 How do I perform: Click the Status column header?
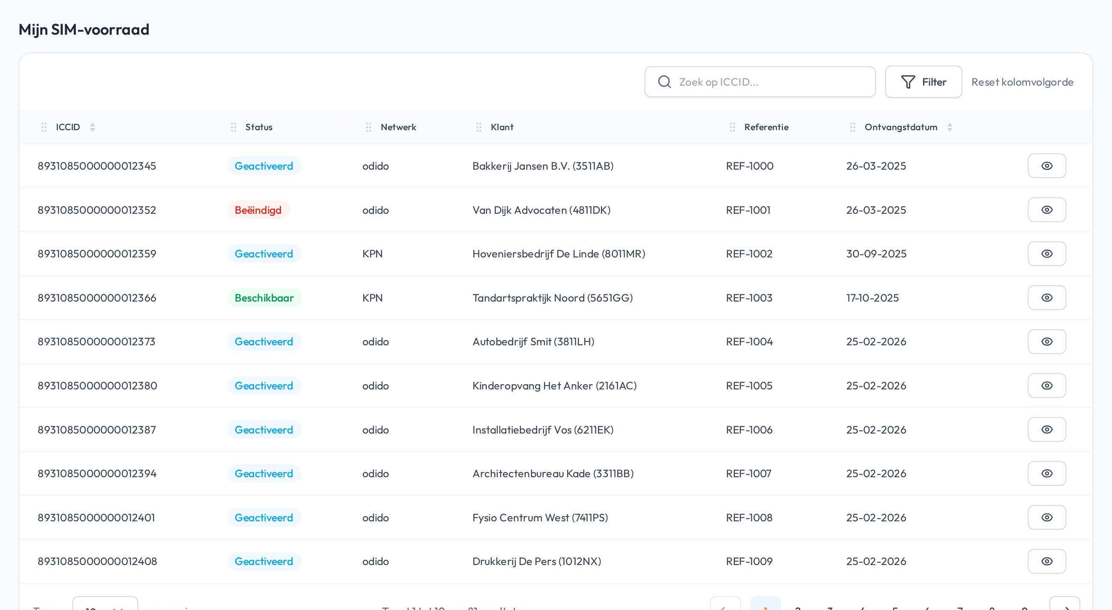(x=259, y=127)
